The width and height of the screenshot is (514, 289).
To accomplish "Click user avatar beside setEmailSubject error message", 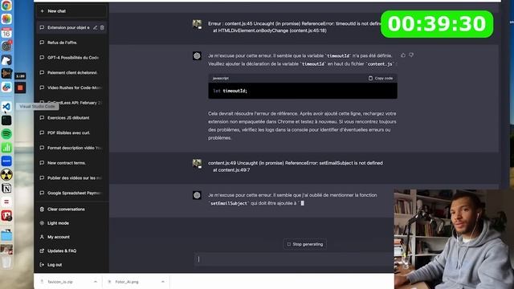I will pyautogui.click(x=197, y=163).
